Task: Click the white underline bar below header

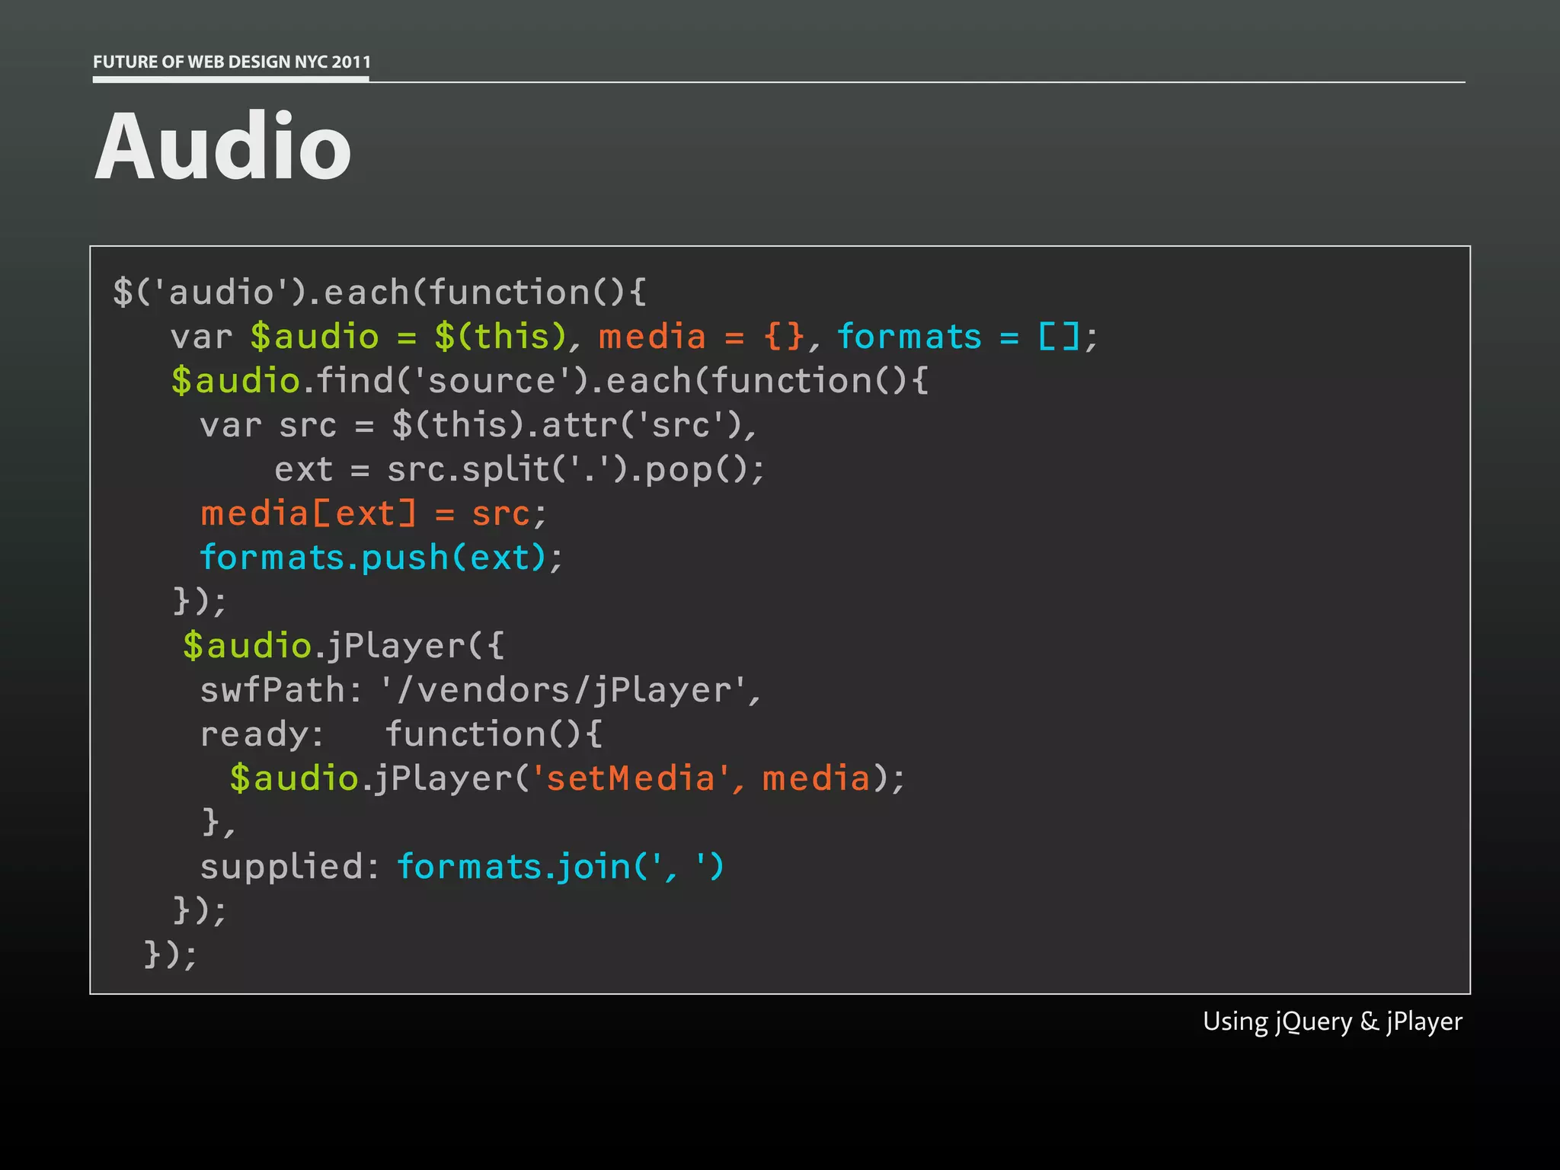Action: (x=231, y=78)
